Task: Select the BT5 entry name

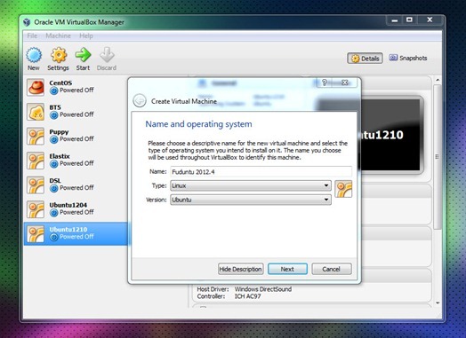Action: 55,107
